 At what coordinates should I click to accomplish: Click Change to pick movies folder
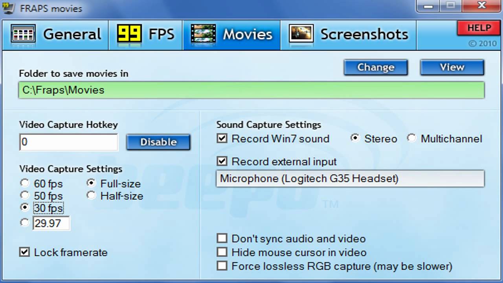coord(376,67)
